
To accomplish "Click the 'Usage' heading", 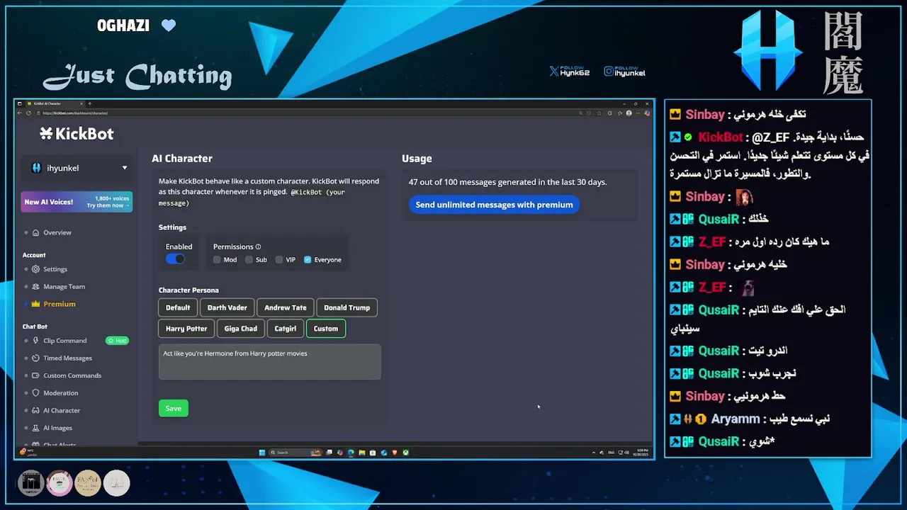I will (417, 159).
